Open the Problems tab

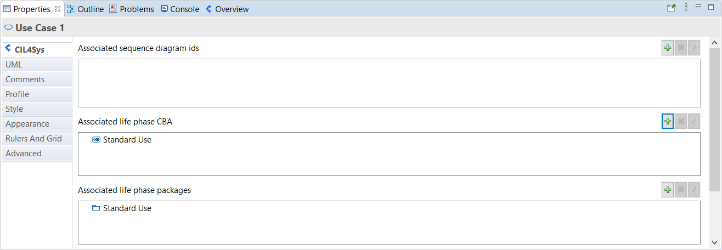click(x=132, y=9)
